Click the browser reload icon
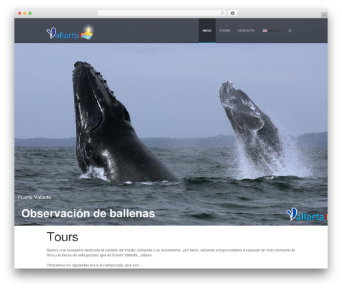Image resolution: width=342 pixels, height=289 pixels. coord(222,13)
